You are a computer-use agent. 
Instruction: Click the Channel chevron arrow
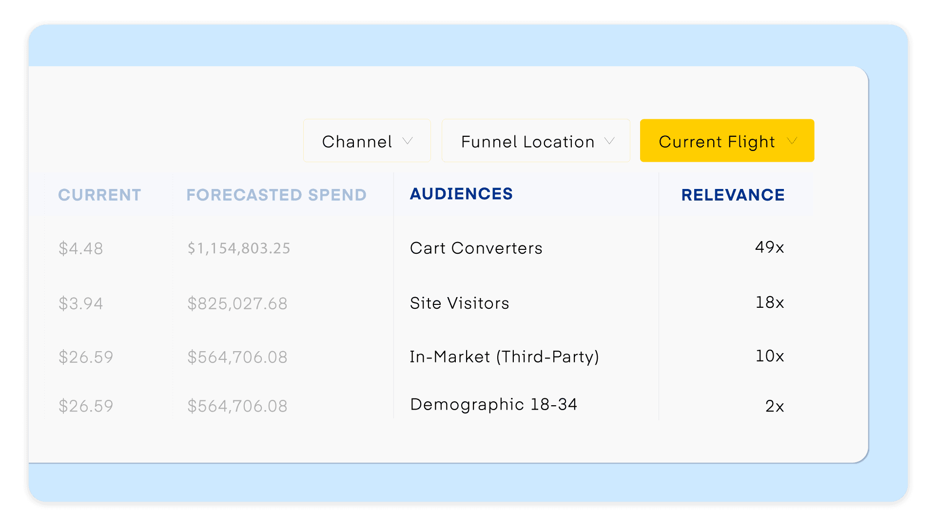click(x=408, y=141)
